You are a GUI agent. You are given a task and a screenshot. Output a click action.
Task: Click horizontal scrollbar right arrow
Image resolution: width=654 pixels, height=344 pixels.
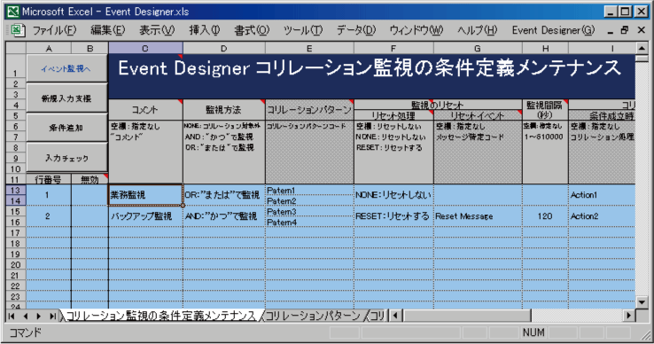pyautogui.click(x=629, y=316)
